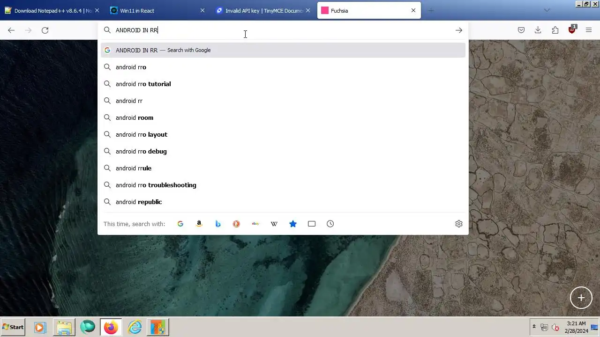Choose suggestion 'android rrule'
The image size is (600, 337).
pos(283,168)
